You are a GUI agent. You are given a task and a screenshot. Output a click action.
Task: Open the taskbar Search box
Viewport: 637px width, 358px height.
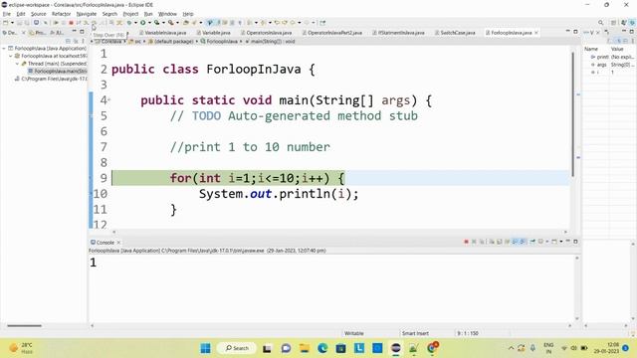237,348
